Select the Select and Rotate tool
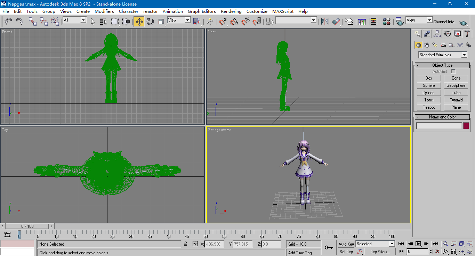This screenshot has height=256, width=475. click(150, 22)
